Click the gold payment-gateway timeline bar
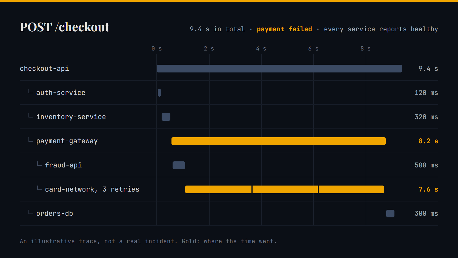 (x=279, y=141)
